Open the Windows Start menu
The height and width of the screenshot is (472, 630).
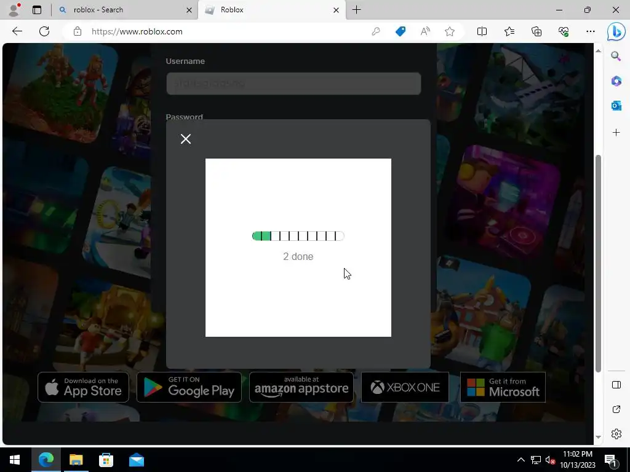(15, 460)
